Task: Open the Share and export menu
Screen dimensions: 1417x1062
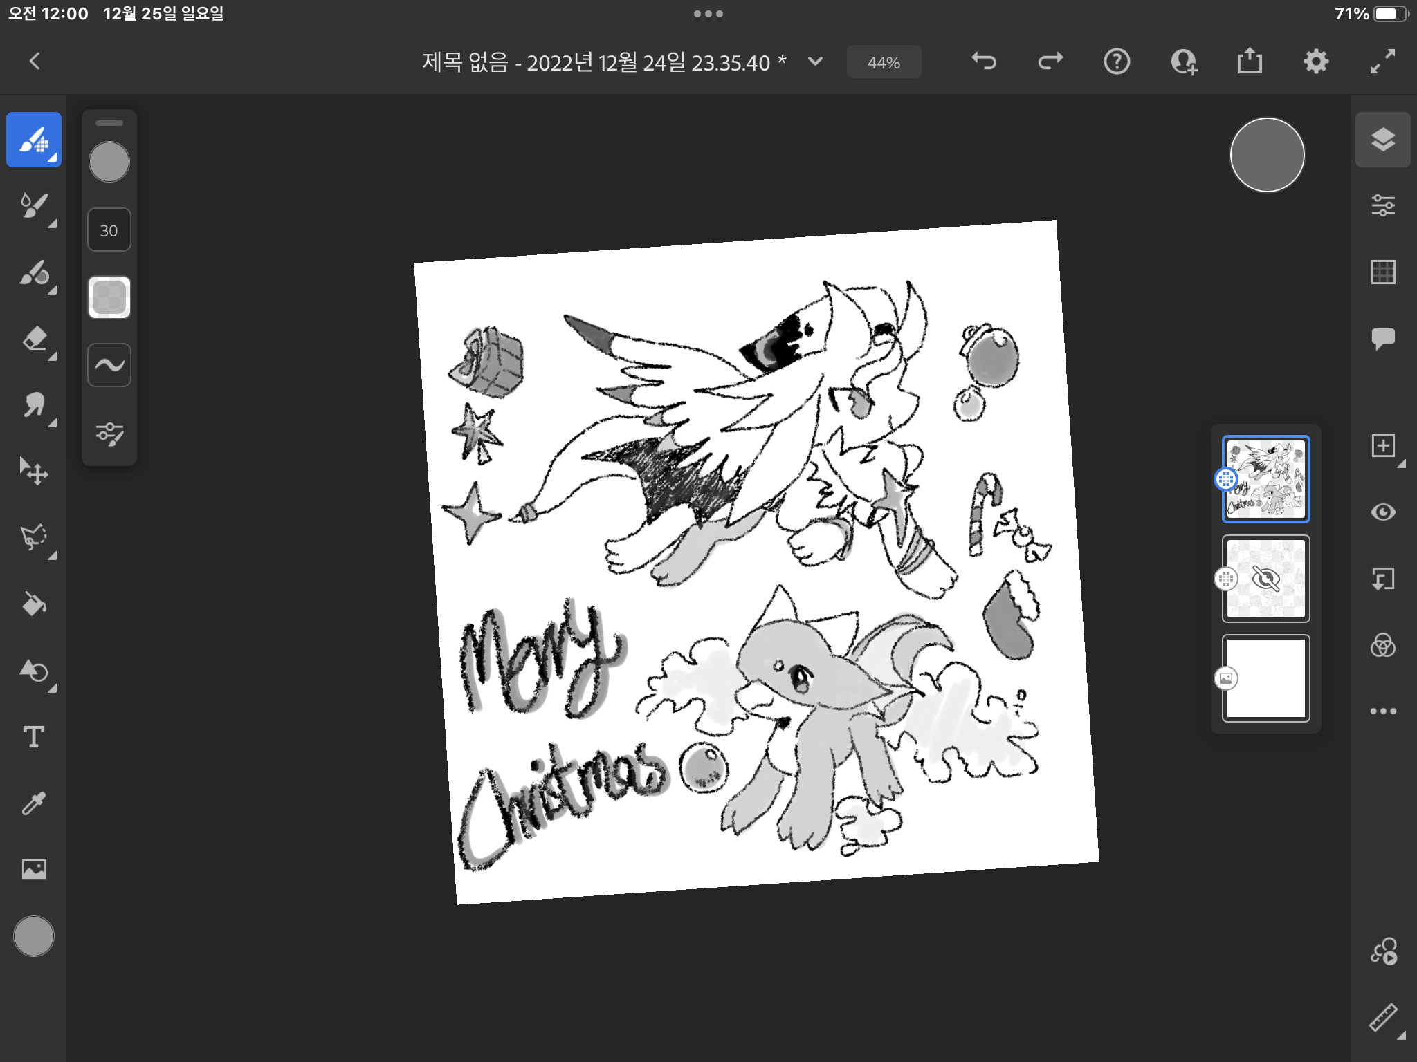Action: [1250, 61]
